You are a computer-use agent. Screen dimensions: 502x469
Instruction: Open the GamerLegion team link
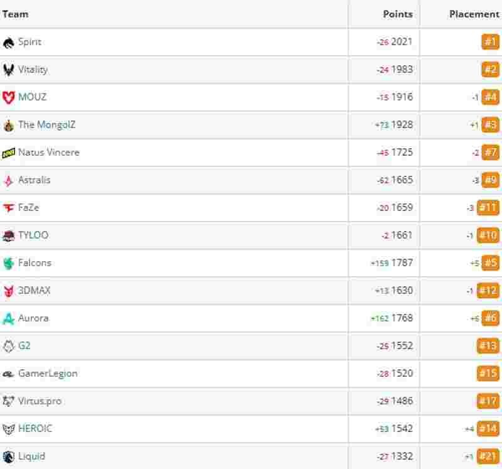(x=48, y=374)
